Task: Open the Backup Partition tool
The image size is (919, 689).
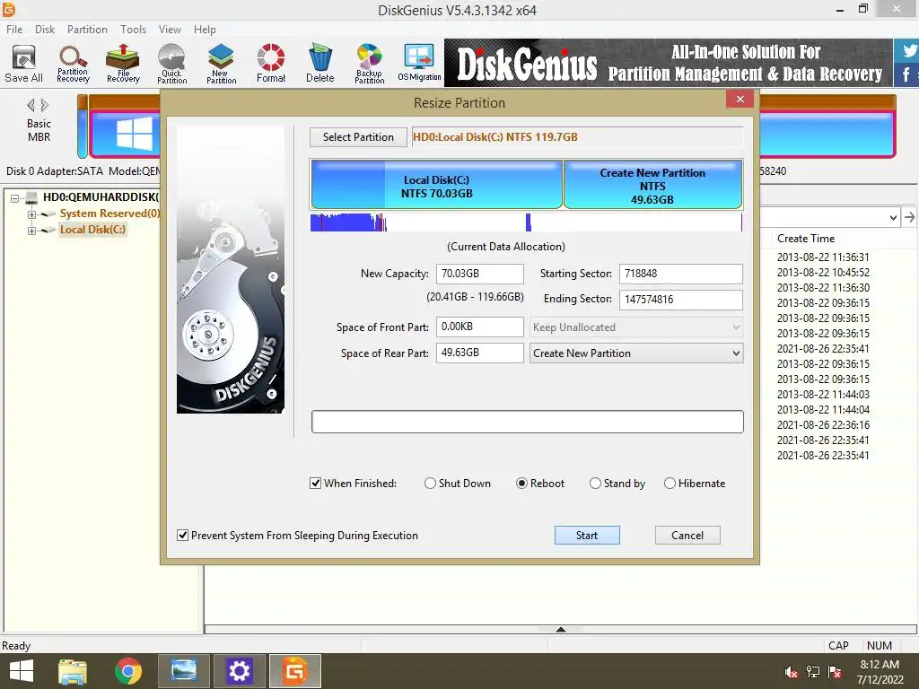Action: pyautogui.click(x=369, y=64)
